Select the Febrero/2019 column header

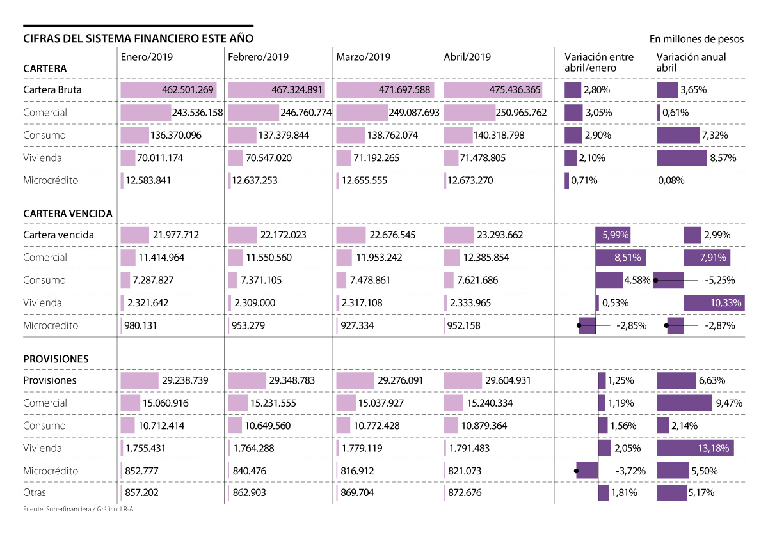(258, 57)
